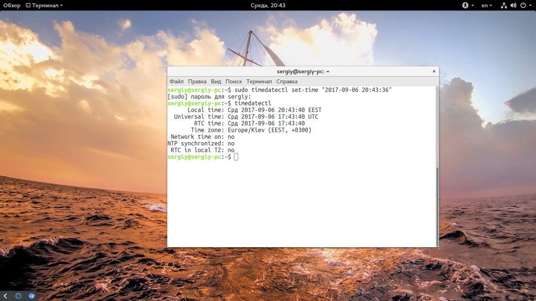Click the power icon in top bar
Screen dimensions: 536x301
[522, 5]
